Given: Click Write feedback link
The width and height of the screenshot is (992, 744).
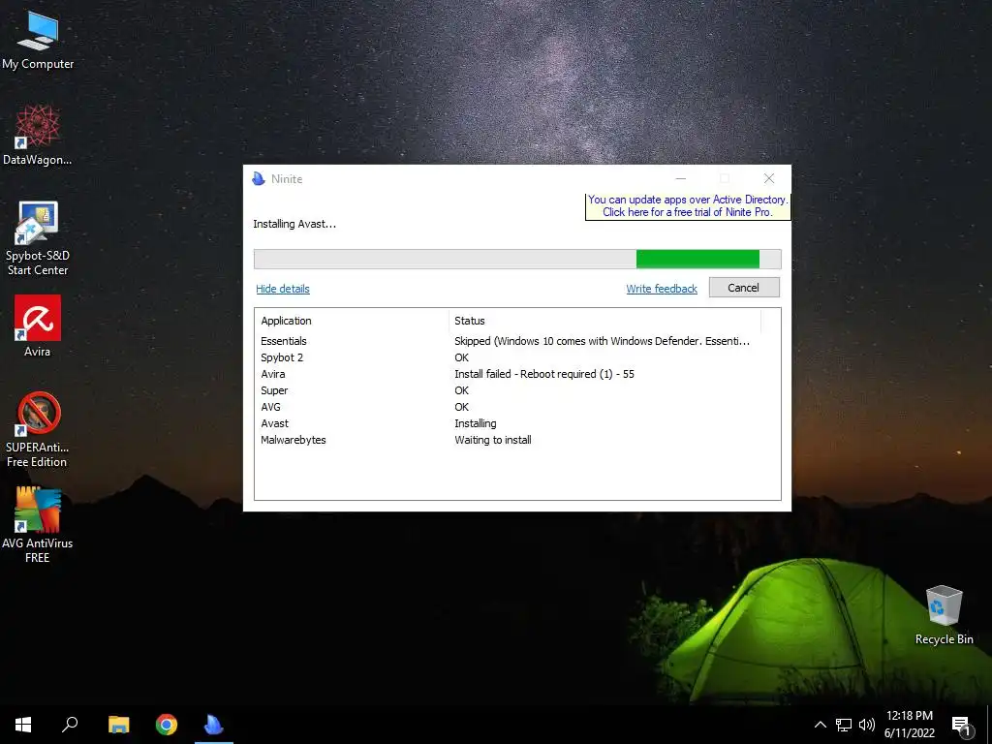Looking at the screenshot, I should click(662, 289).
